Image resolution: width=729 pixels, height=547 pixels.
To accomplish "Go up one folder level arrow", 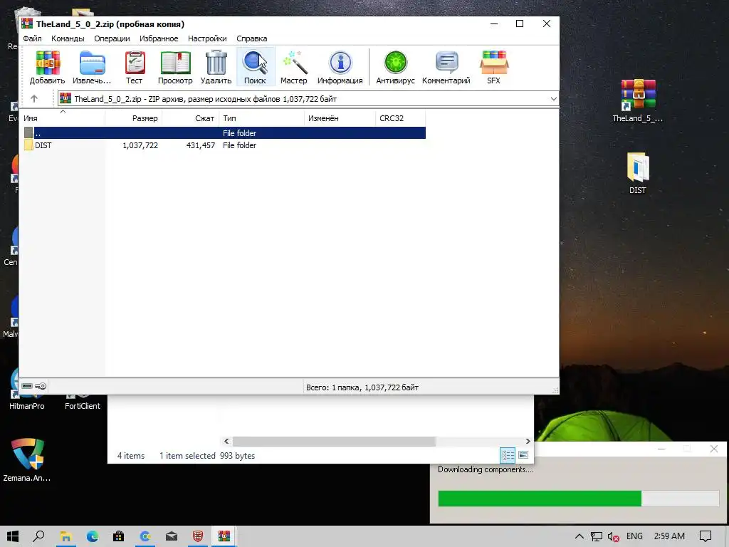I will [x=34, y=98].
